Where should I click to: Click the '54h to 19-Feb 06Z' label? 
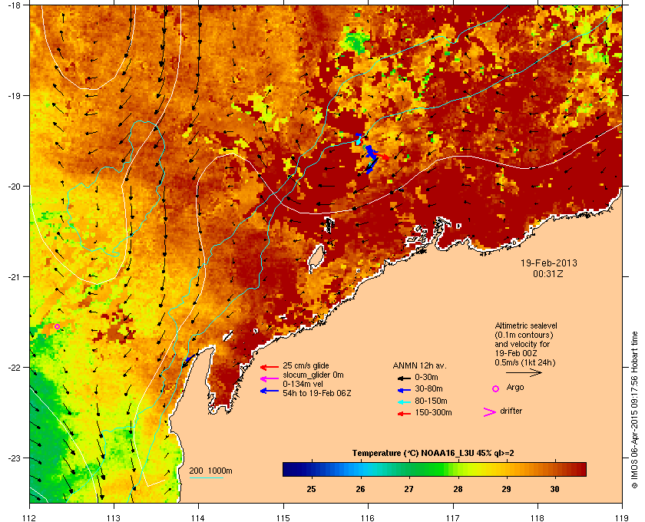(316, 393)
